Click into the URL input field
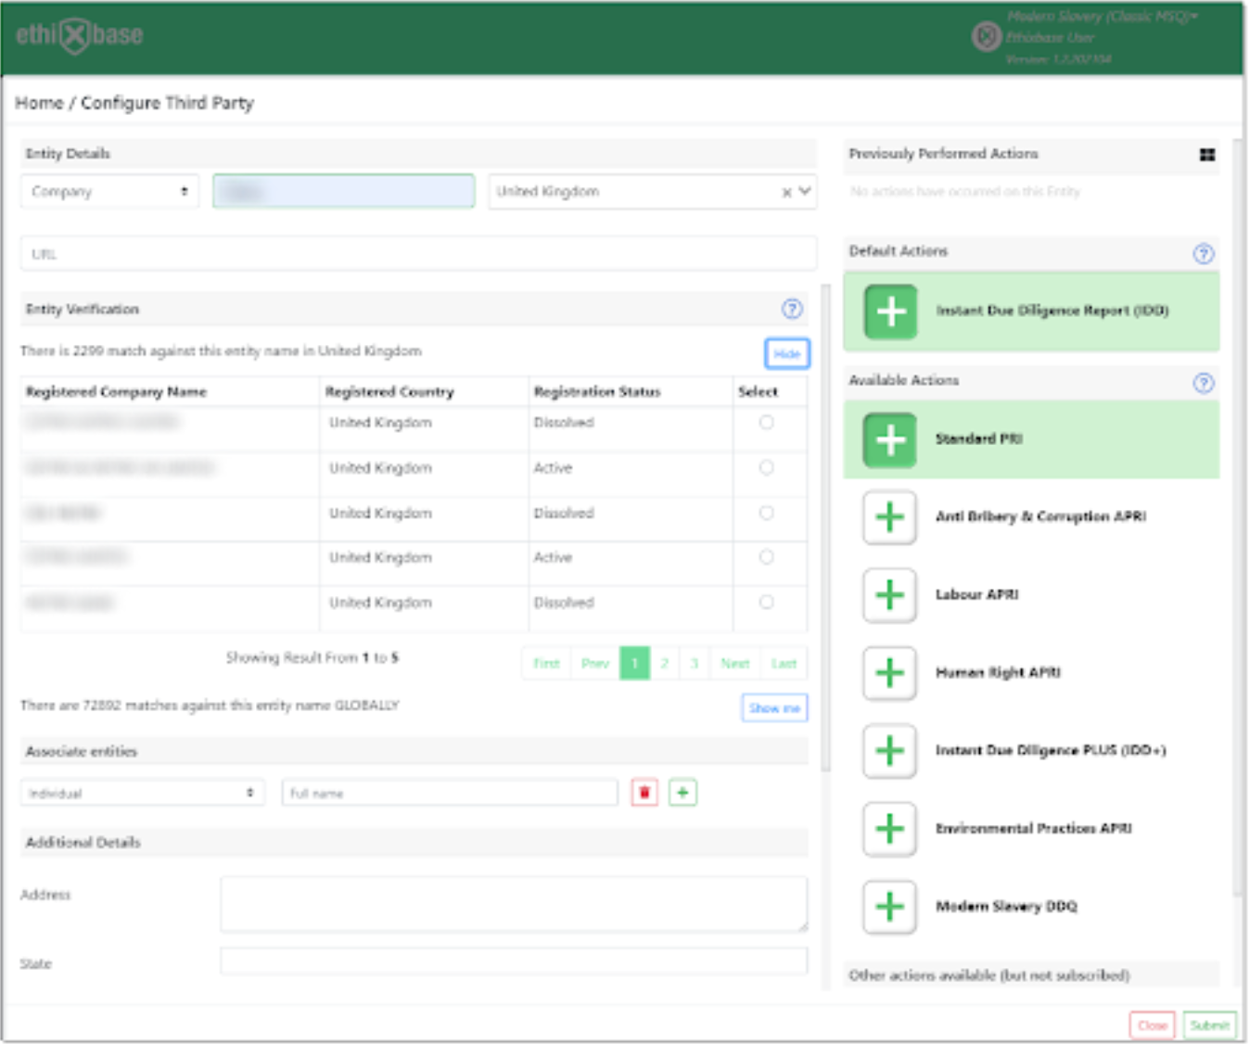This screenshot has width=1250, height=1044. click(x=417, y=254)
